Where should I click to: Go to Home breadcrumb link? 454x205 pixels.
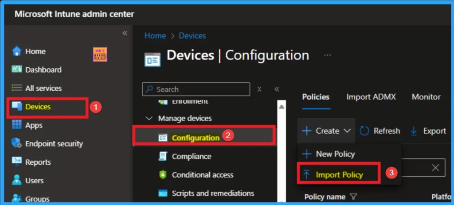click(x=155, y=35)
